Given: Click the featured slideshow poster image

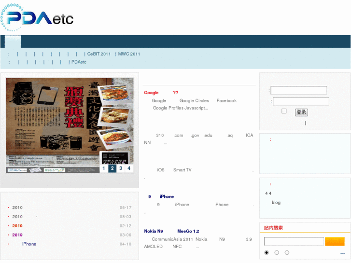Looking at the screenshot, I should (x=70, y=125).
